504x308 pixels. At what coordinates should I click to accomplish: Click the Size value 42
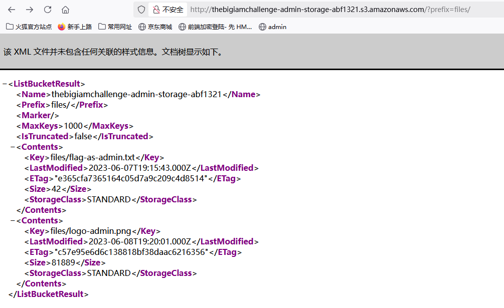coord(56,189)
